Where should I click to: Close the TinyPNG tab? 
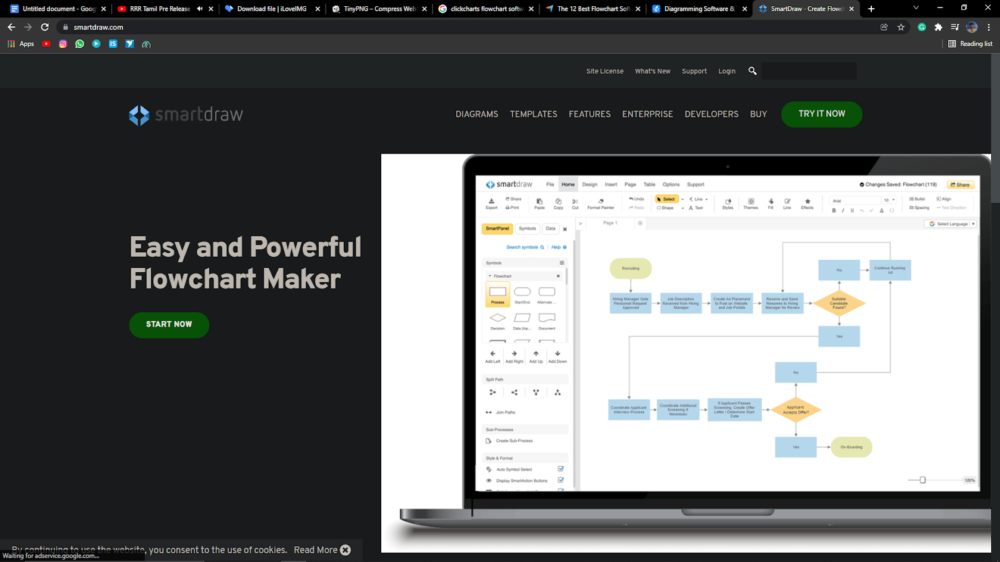424,9
